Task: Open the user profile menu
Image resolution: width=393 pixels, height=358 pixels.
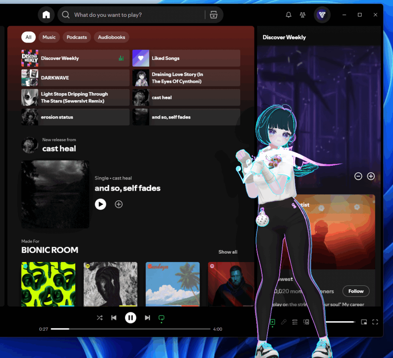Action: coord(322,15)
